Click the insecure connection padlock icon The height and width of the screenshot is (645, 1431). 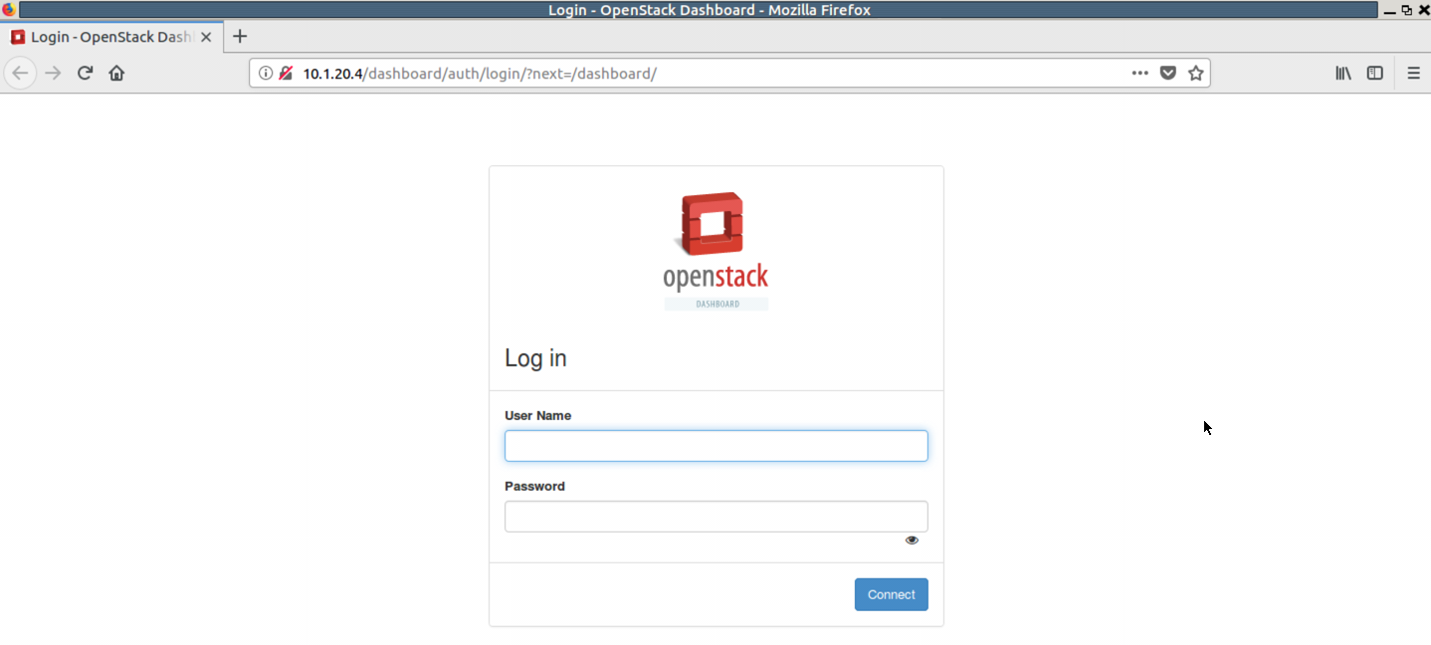click(x=286, y=73)
